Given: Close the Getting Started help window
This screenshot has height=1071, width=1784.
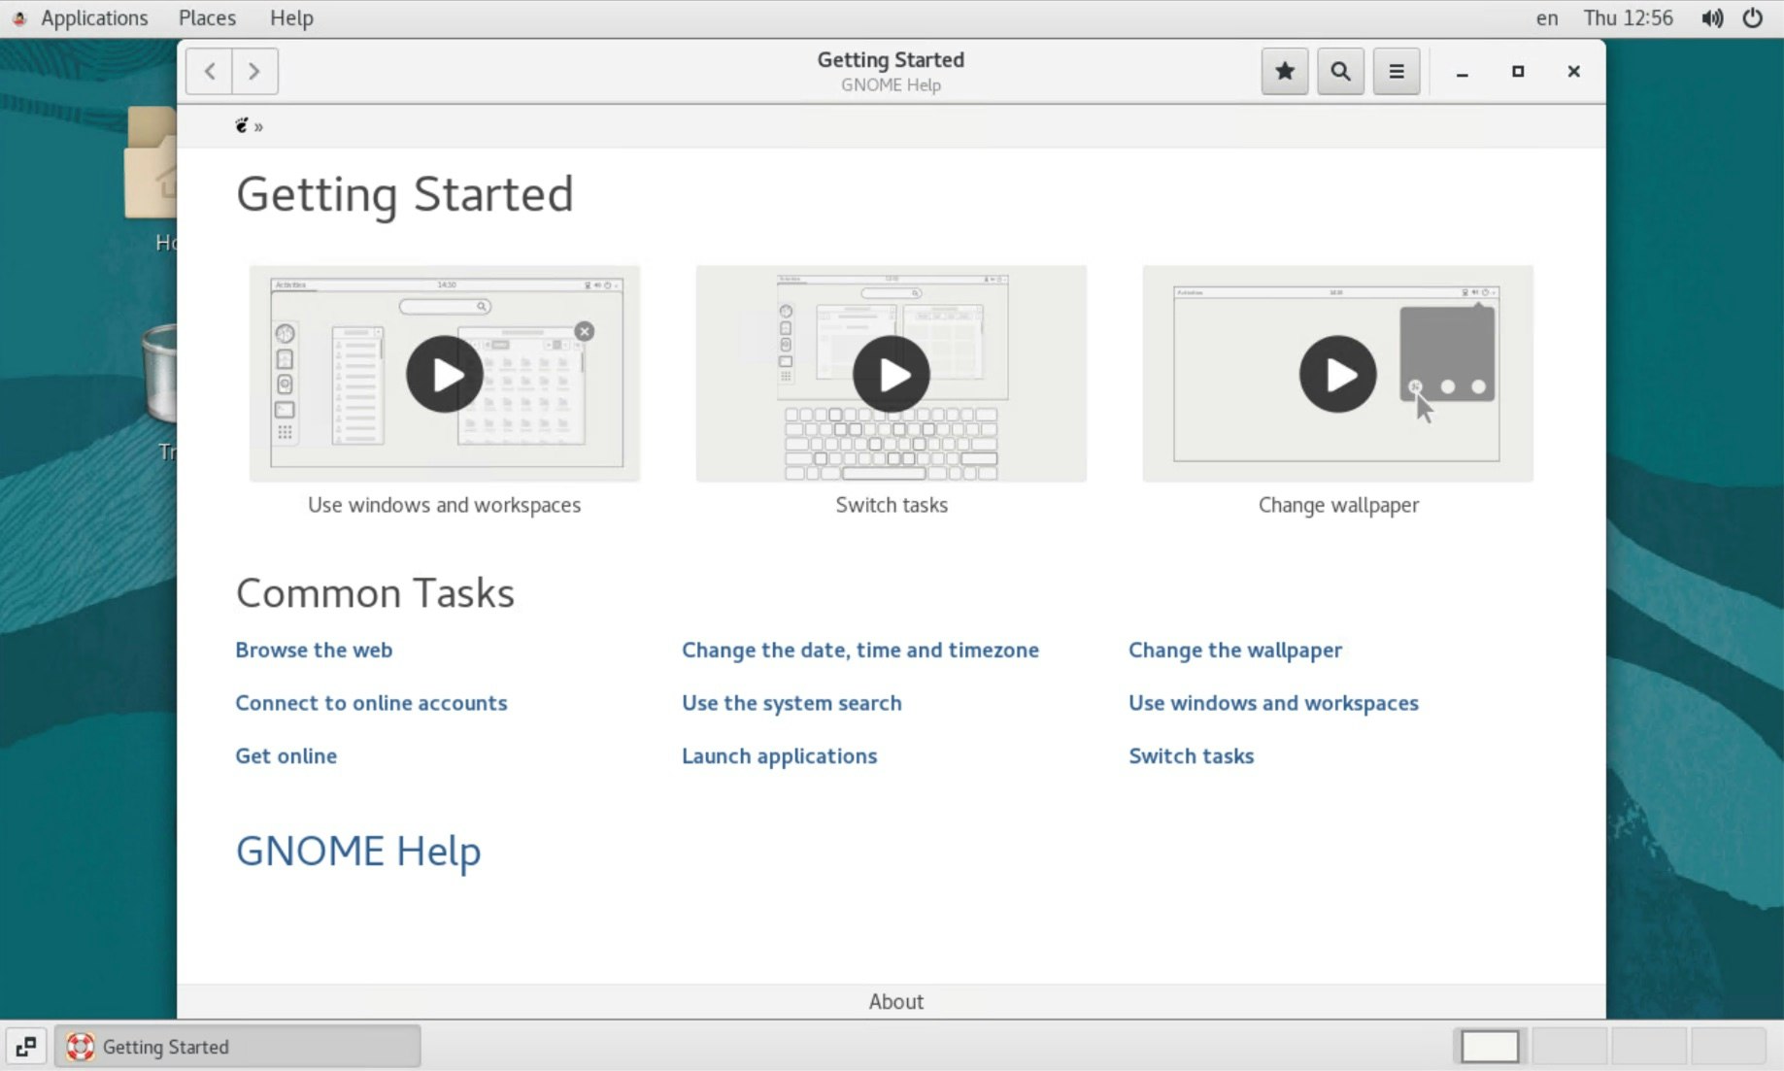Looking at the screenshot, I should tap(1574, 71).
